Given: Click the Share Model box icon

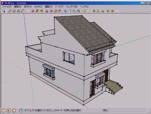Looking at the screenshot, I should point(112,11).
